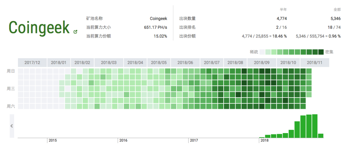
Task: Click the 出块排名 label
Action: click(187, 28)
